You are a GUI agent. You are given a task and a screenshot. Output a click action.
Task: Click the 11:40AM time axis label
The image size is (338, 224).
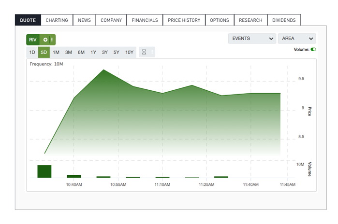[x=250, y=184]
